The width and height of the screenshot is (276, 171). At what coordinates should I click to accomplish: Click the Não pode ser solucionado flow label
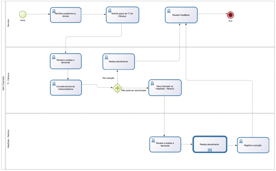(134, 91)
